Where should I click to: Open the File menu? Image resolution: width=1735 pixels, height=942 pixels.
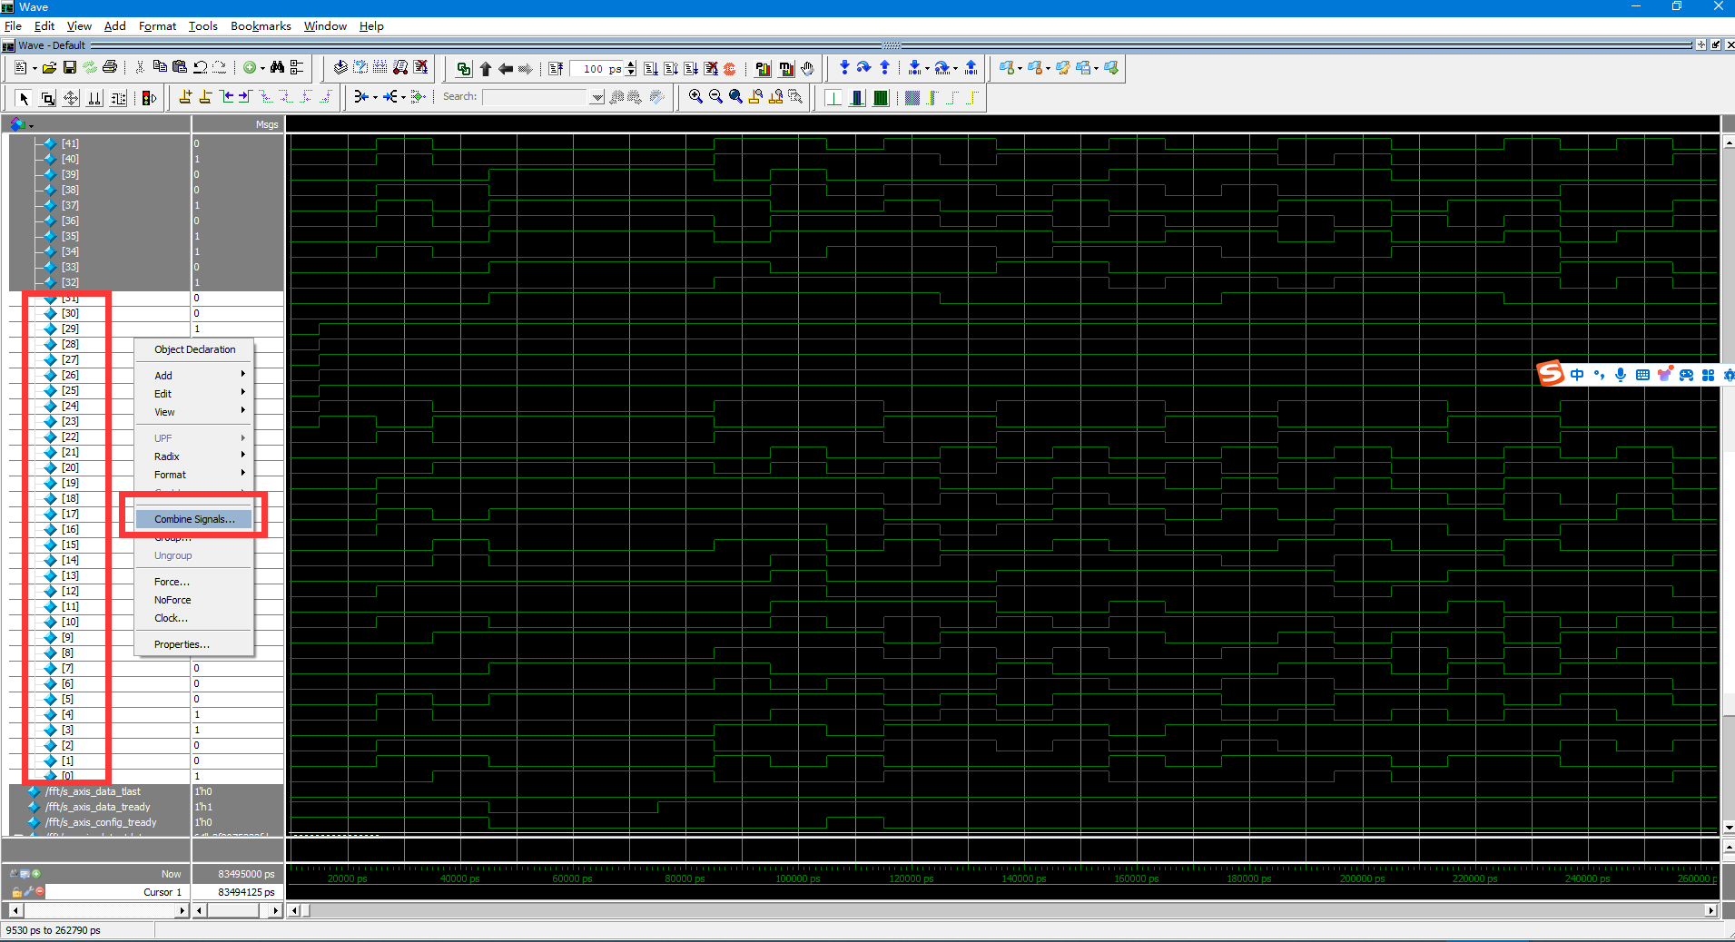(13, 26)
